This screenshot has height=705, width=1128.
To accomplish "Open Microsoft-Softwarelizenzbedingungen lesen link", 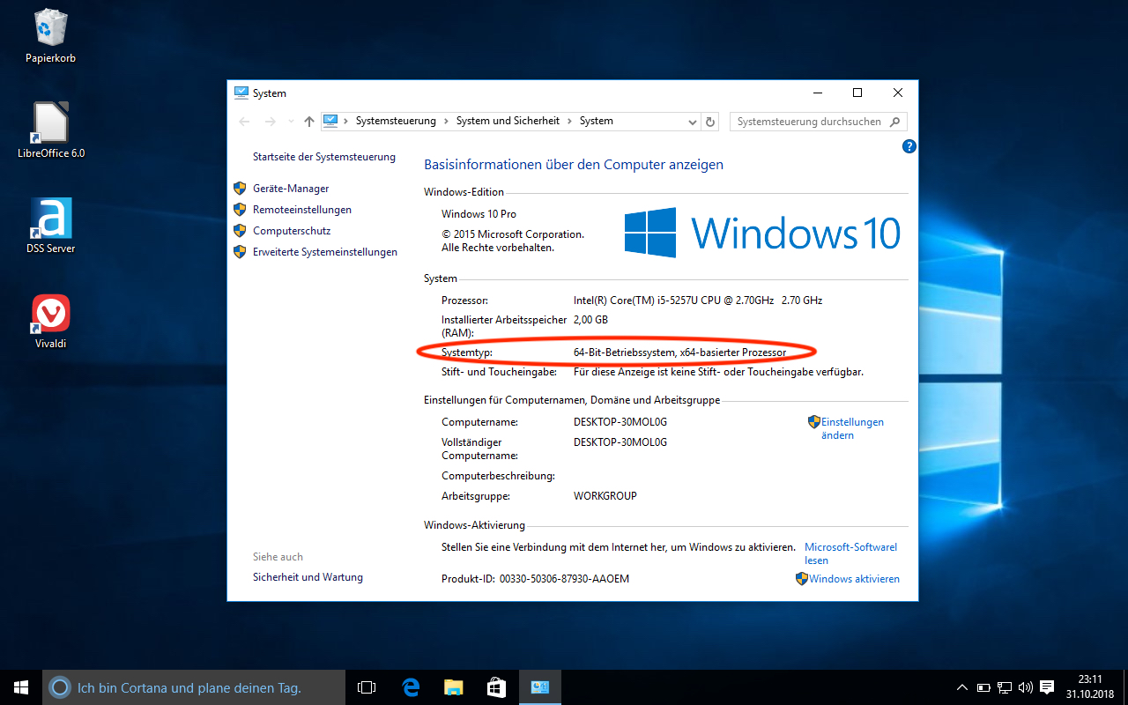I will [x=850, y=553].
